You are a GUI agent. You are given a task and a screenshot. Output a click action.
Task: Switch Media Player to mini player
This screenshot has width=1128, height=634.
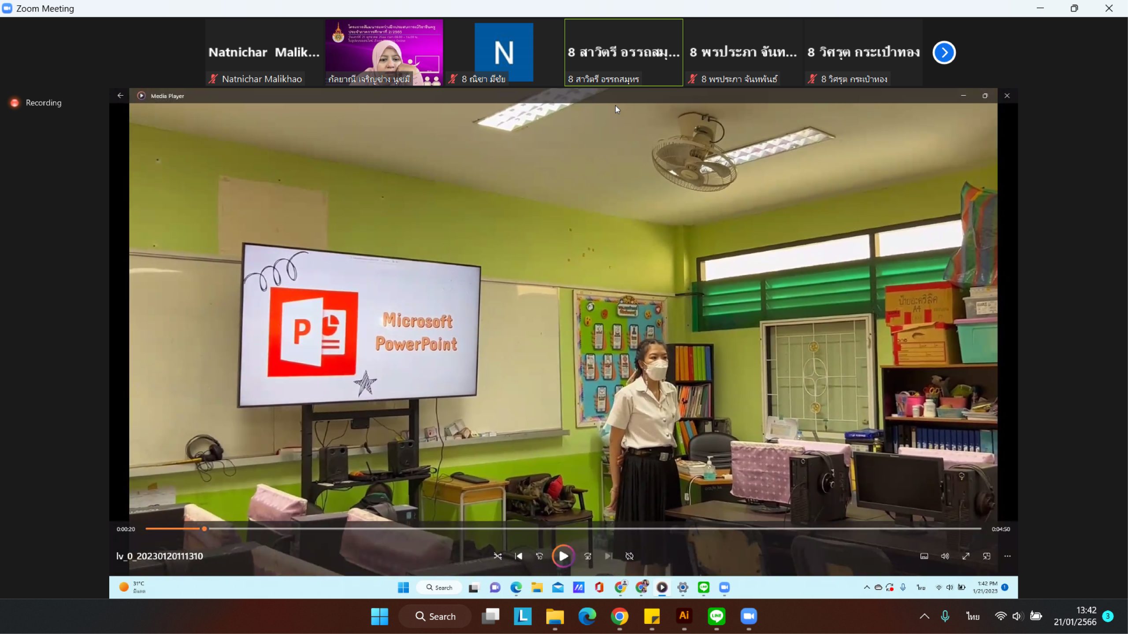(987, 556)
